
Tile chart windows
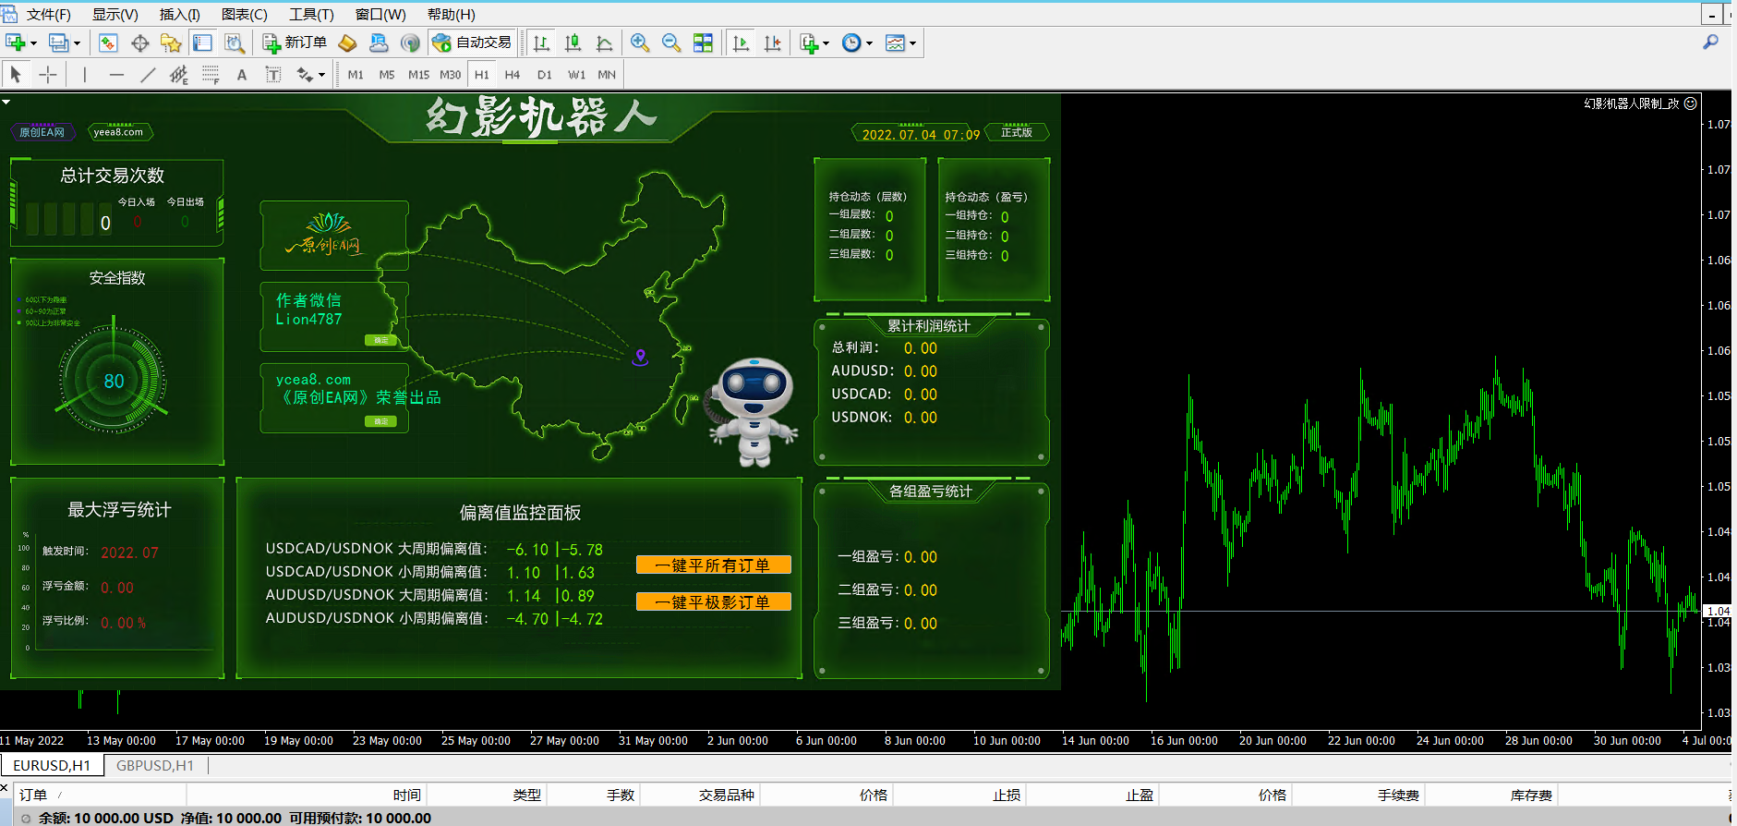tap(703, 43)
